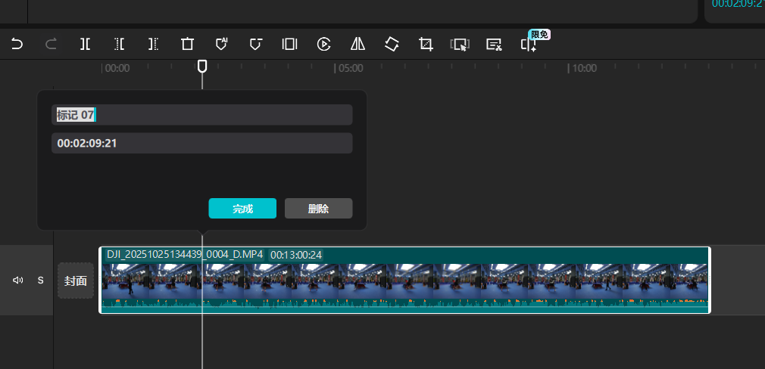Click the Reverse playback icon
This screenshot has width=765, height=369.
[x=323, y=44]
